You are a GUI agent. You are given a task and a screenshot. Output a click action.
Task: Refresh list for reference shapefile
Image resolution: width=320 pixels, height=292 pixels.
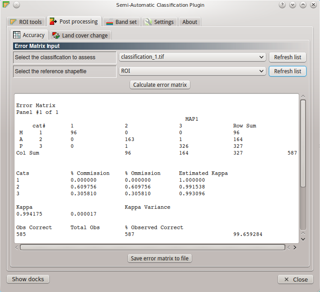pyautogui.click(x=287, y=71)
